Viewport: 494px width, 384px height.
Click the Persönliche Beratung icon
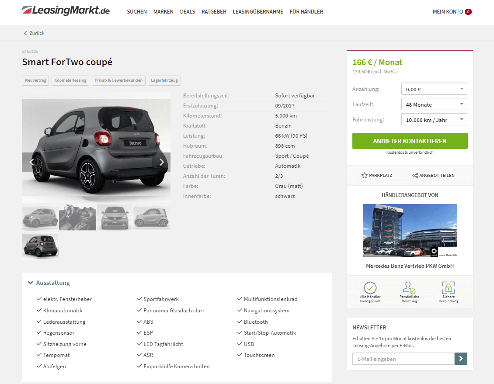[409, 288]
